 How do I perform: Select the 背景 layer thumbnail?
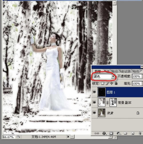point(102,113)
